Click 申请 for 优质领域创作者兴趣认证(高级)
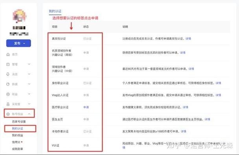The width and height of the screenshot is (239, 155). coord(86,52)
